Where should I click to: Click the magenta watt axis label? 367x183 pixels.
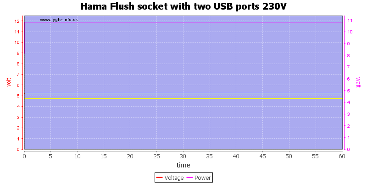coord(358,82)
